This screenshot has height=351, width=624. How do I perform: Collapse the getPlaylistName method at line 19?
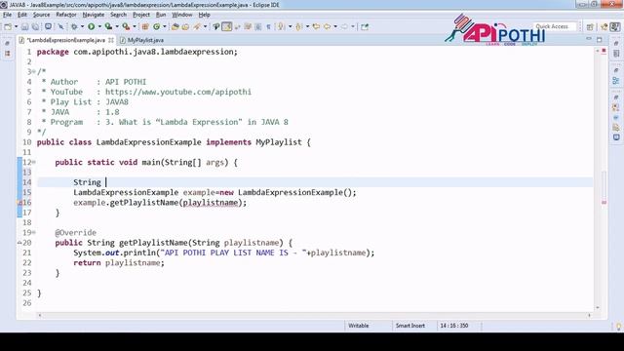pos(34,232)
